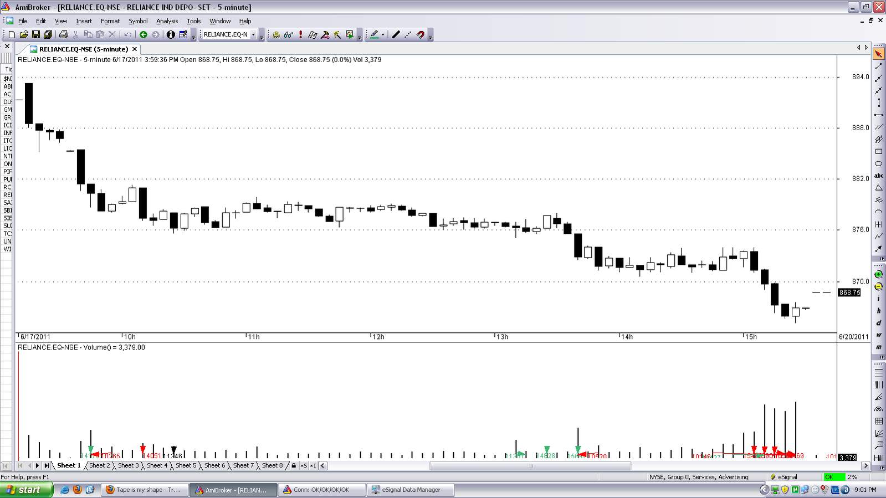This screenshot has width=886, height=498.
Task: Click the red exclamation mark toolbar icon
Action: coord(300,34)
